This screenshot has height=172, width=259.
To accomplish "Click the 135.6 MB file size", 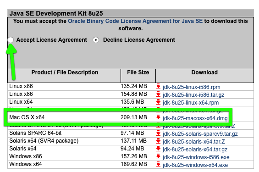I will tap(132, 102).
